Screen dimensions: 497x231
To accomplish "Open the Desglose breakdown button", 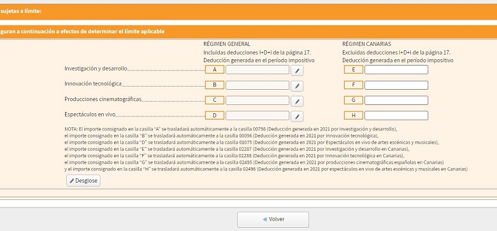I will click(x=83, y=181).
